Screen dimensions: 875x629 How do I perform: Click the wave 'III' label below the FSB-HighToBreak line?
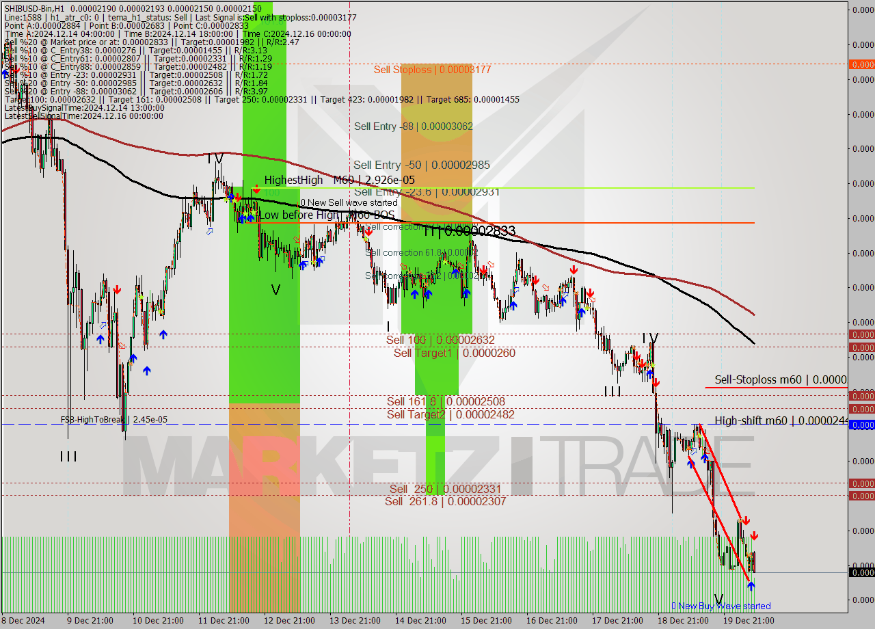pyautogui.click(x=68, y=456)
